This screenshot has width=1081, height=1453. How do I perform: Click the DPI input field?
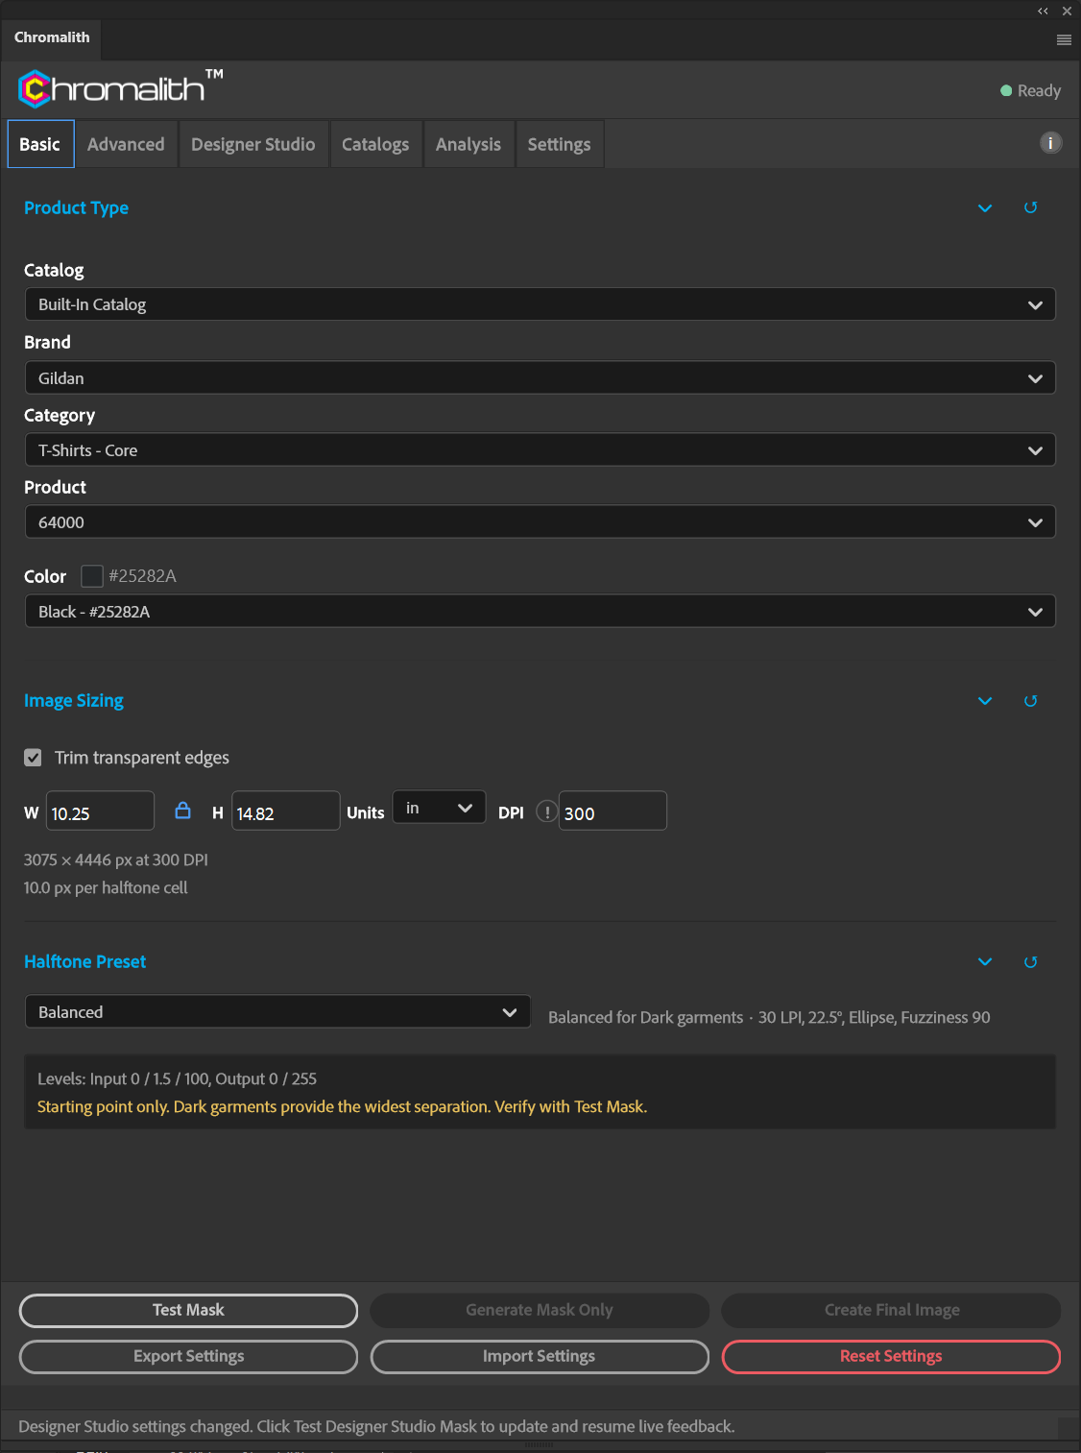[613, 811]
